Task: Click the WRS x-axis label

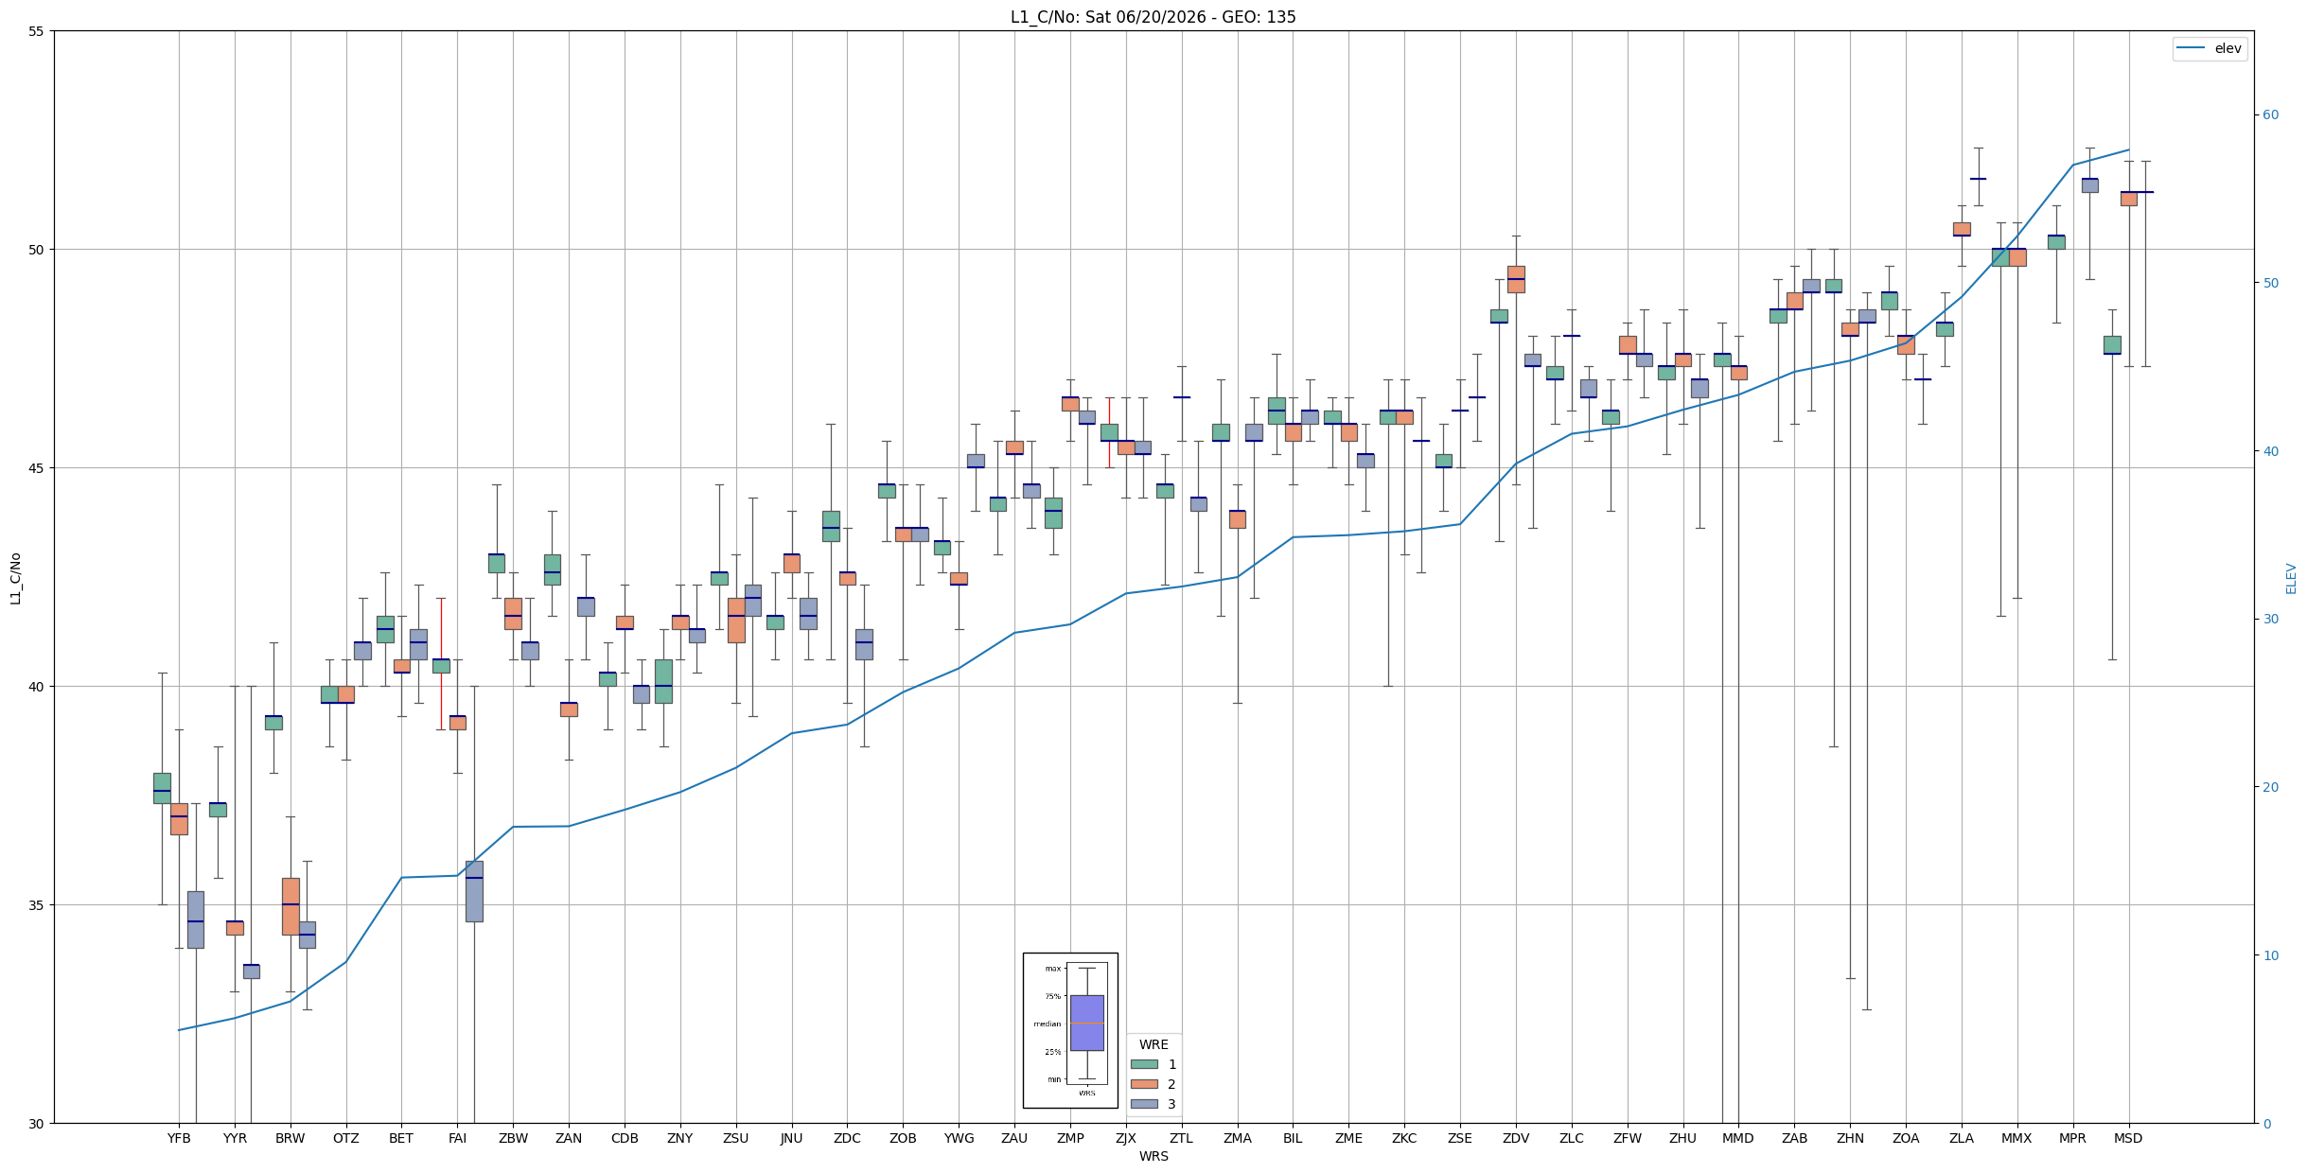Action: [1153, 1156]
